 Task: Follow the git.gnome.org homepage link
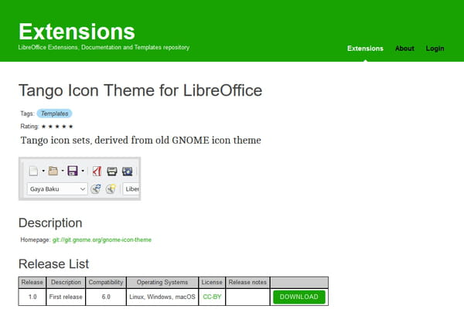point(102,239)
